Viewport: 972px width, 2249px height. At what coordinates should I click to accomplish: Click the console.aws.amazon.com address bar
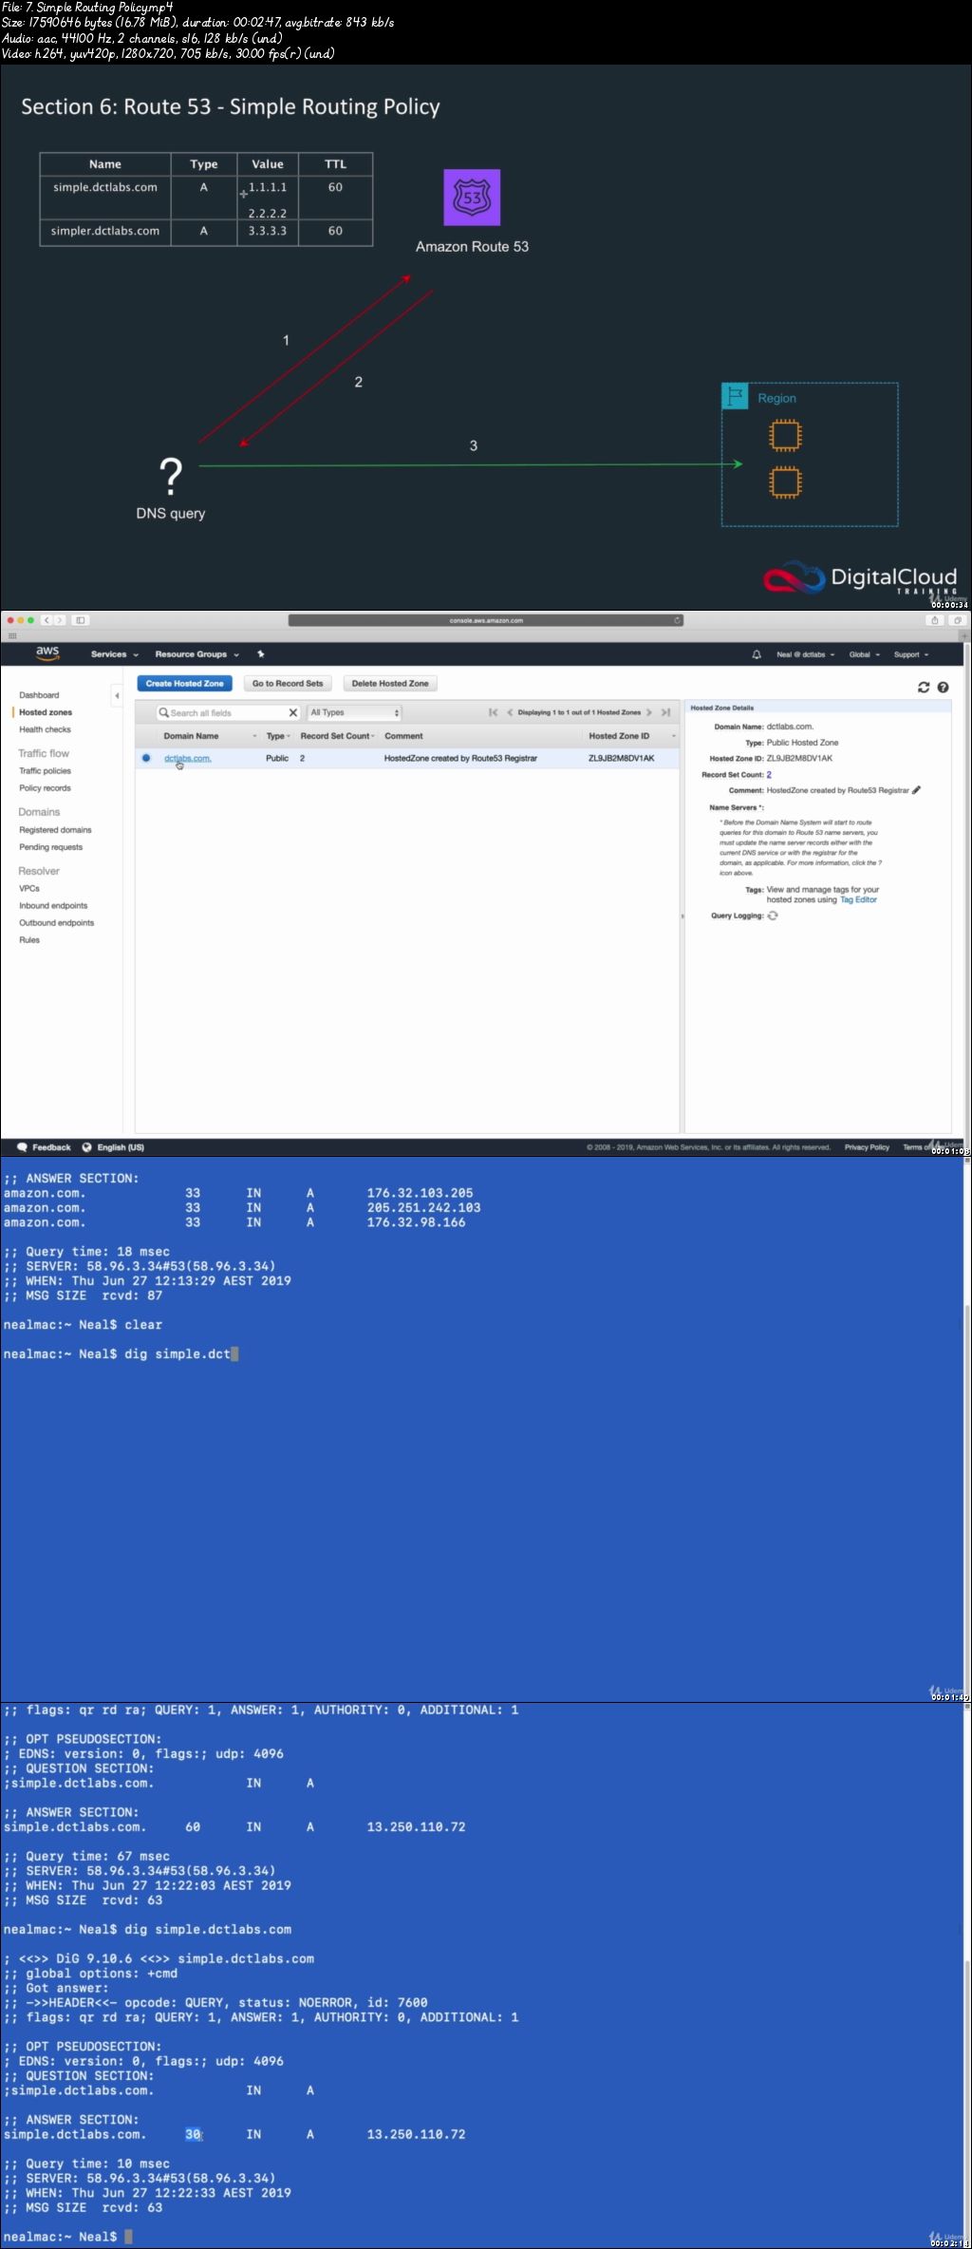[486, 620]
